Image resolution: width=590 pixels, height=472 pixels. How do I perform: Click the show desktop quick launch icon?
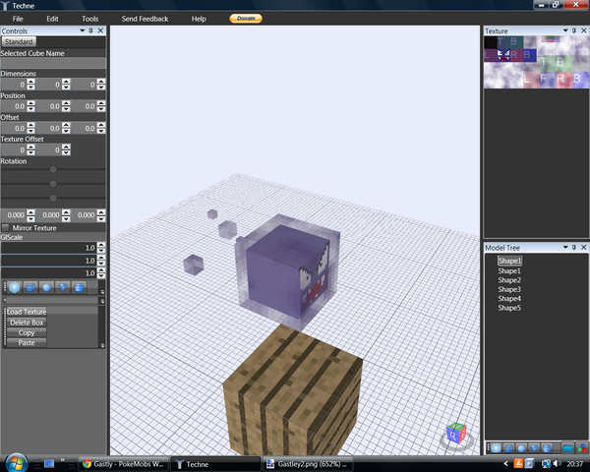pyautogui.click(x=49, y=464)
